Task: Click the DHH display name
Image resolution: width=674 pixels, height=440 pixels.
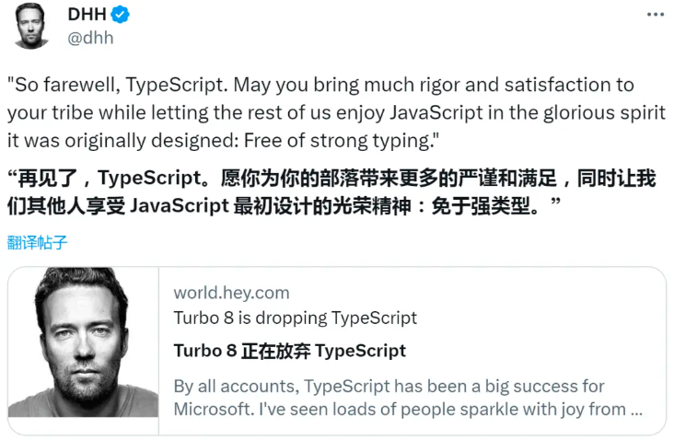Action: [87, 15]
